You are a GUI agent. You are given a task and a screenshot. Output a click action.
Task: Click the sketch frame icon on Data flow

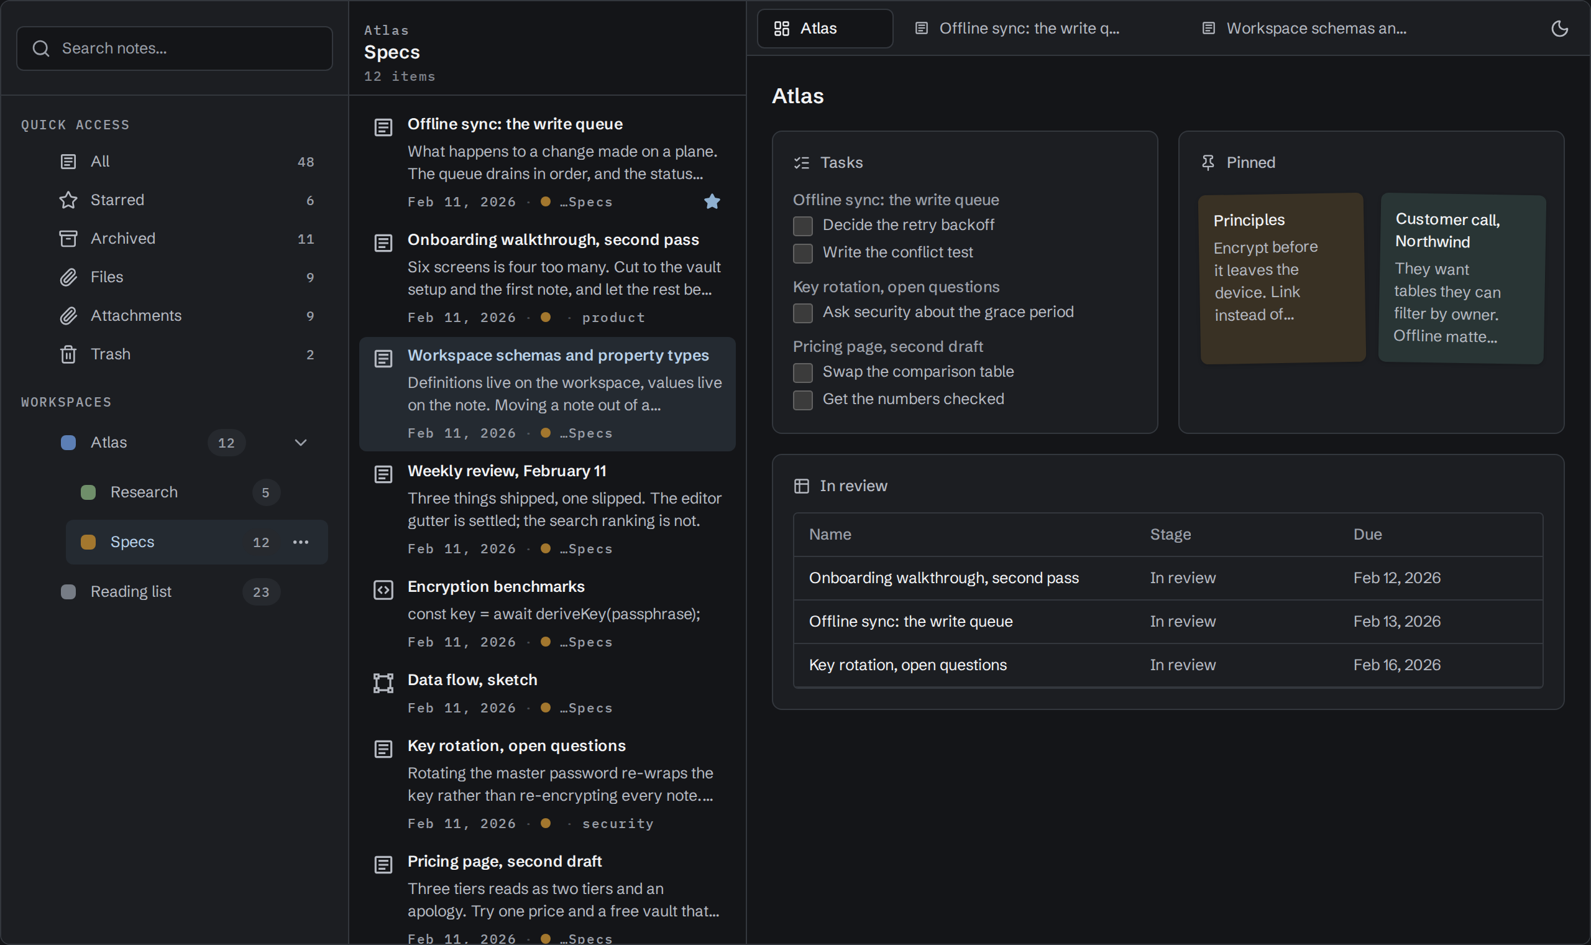(x=383, y=683)
